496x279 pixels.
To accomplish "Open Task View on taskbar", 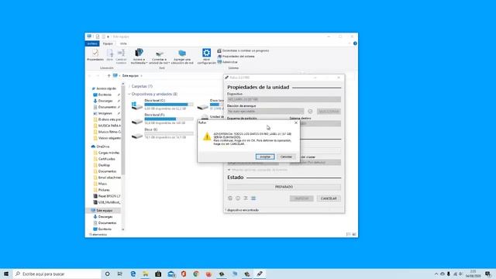I will (120, 274).
